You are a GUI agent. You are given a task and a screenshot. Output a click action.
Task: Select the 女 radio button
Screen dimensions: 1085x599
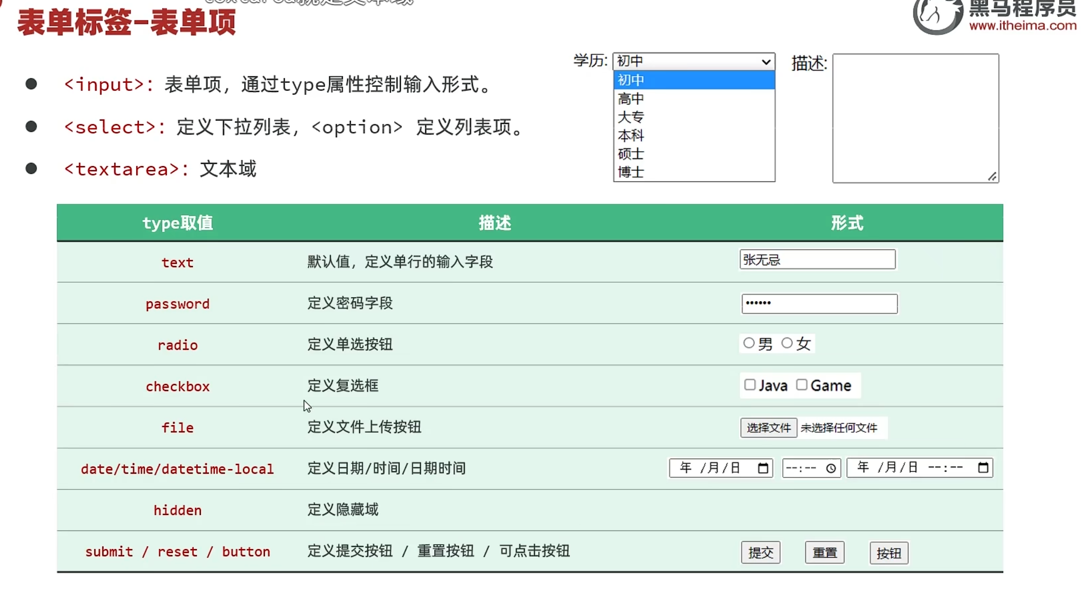pos(787,343)
